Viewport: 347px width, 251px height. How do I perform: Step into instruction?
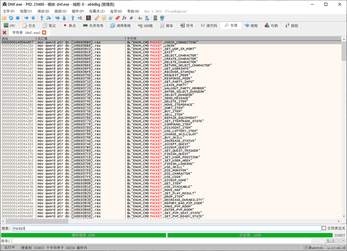click(42, 18)
